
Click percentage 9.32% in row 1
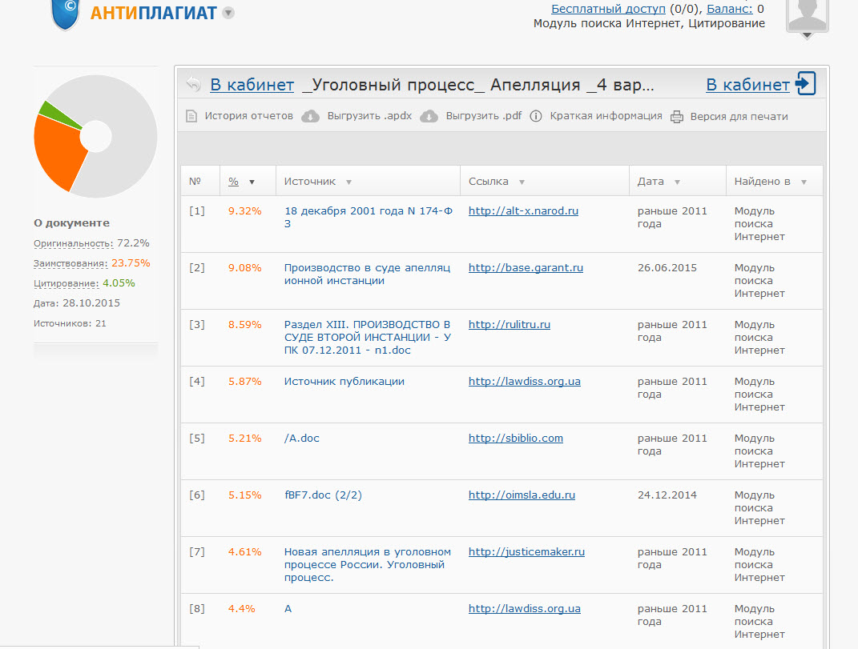pyautogui.click(x=244, y=211)
